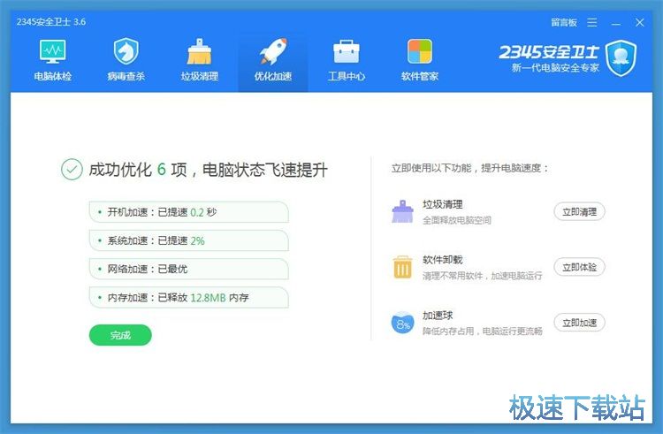The width and height of the screenshot is (663, 434).
Task: Click the 立即清理 button
Action: [x=579, y=212]
